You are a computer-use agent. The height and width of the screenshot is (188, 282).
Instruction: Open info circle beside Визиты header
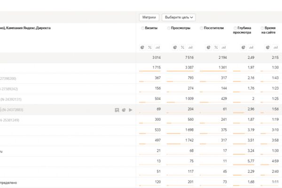pyautogui.click(x=142, y=28)
